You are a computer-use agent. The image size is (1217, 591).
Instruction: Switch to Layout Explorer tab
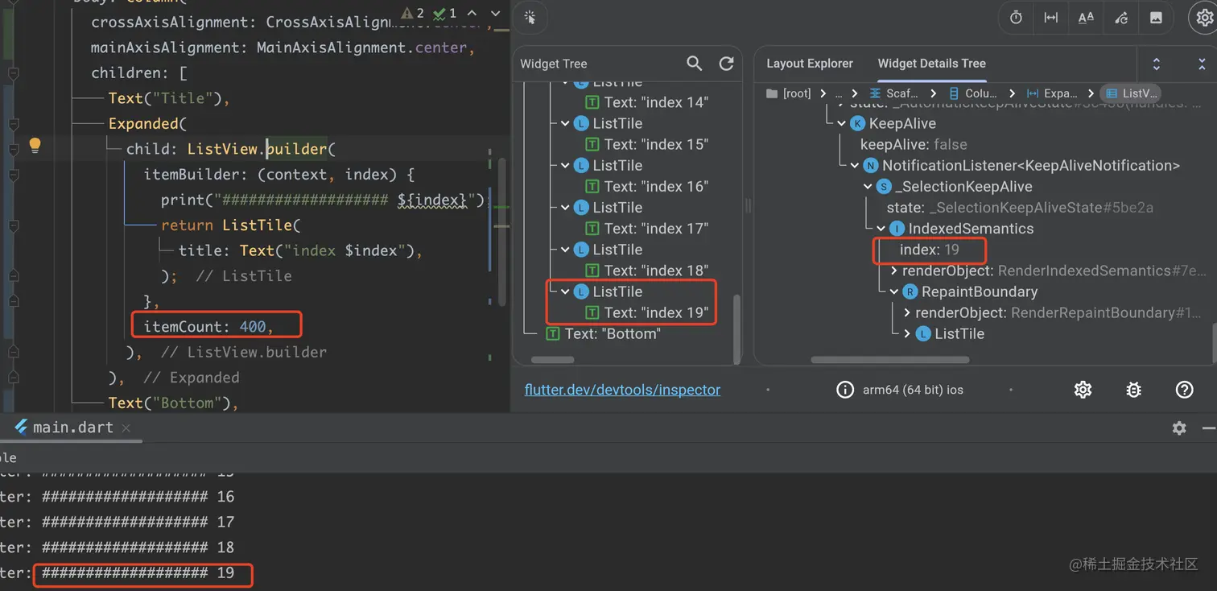click(810, 64)
